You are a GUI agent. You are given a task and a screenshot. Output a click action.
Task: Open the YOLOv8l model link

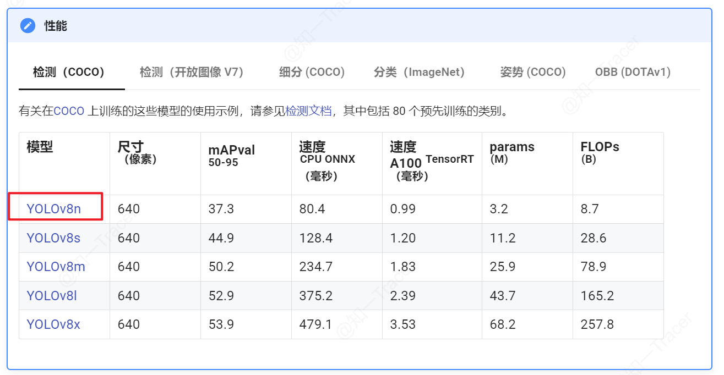[x=52, y=296]
